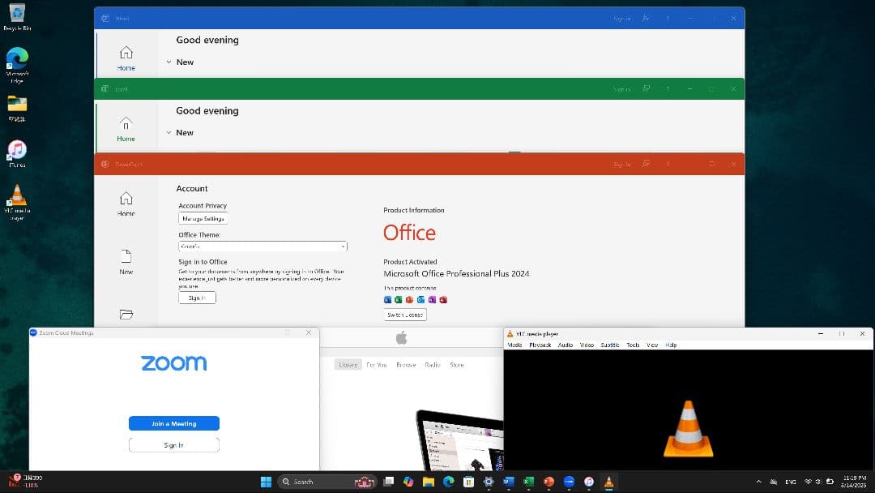The width and height of the screenshot is (875, 493).
Task: Click Excel icon in the taskbar
Action: coord(528,482)
